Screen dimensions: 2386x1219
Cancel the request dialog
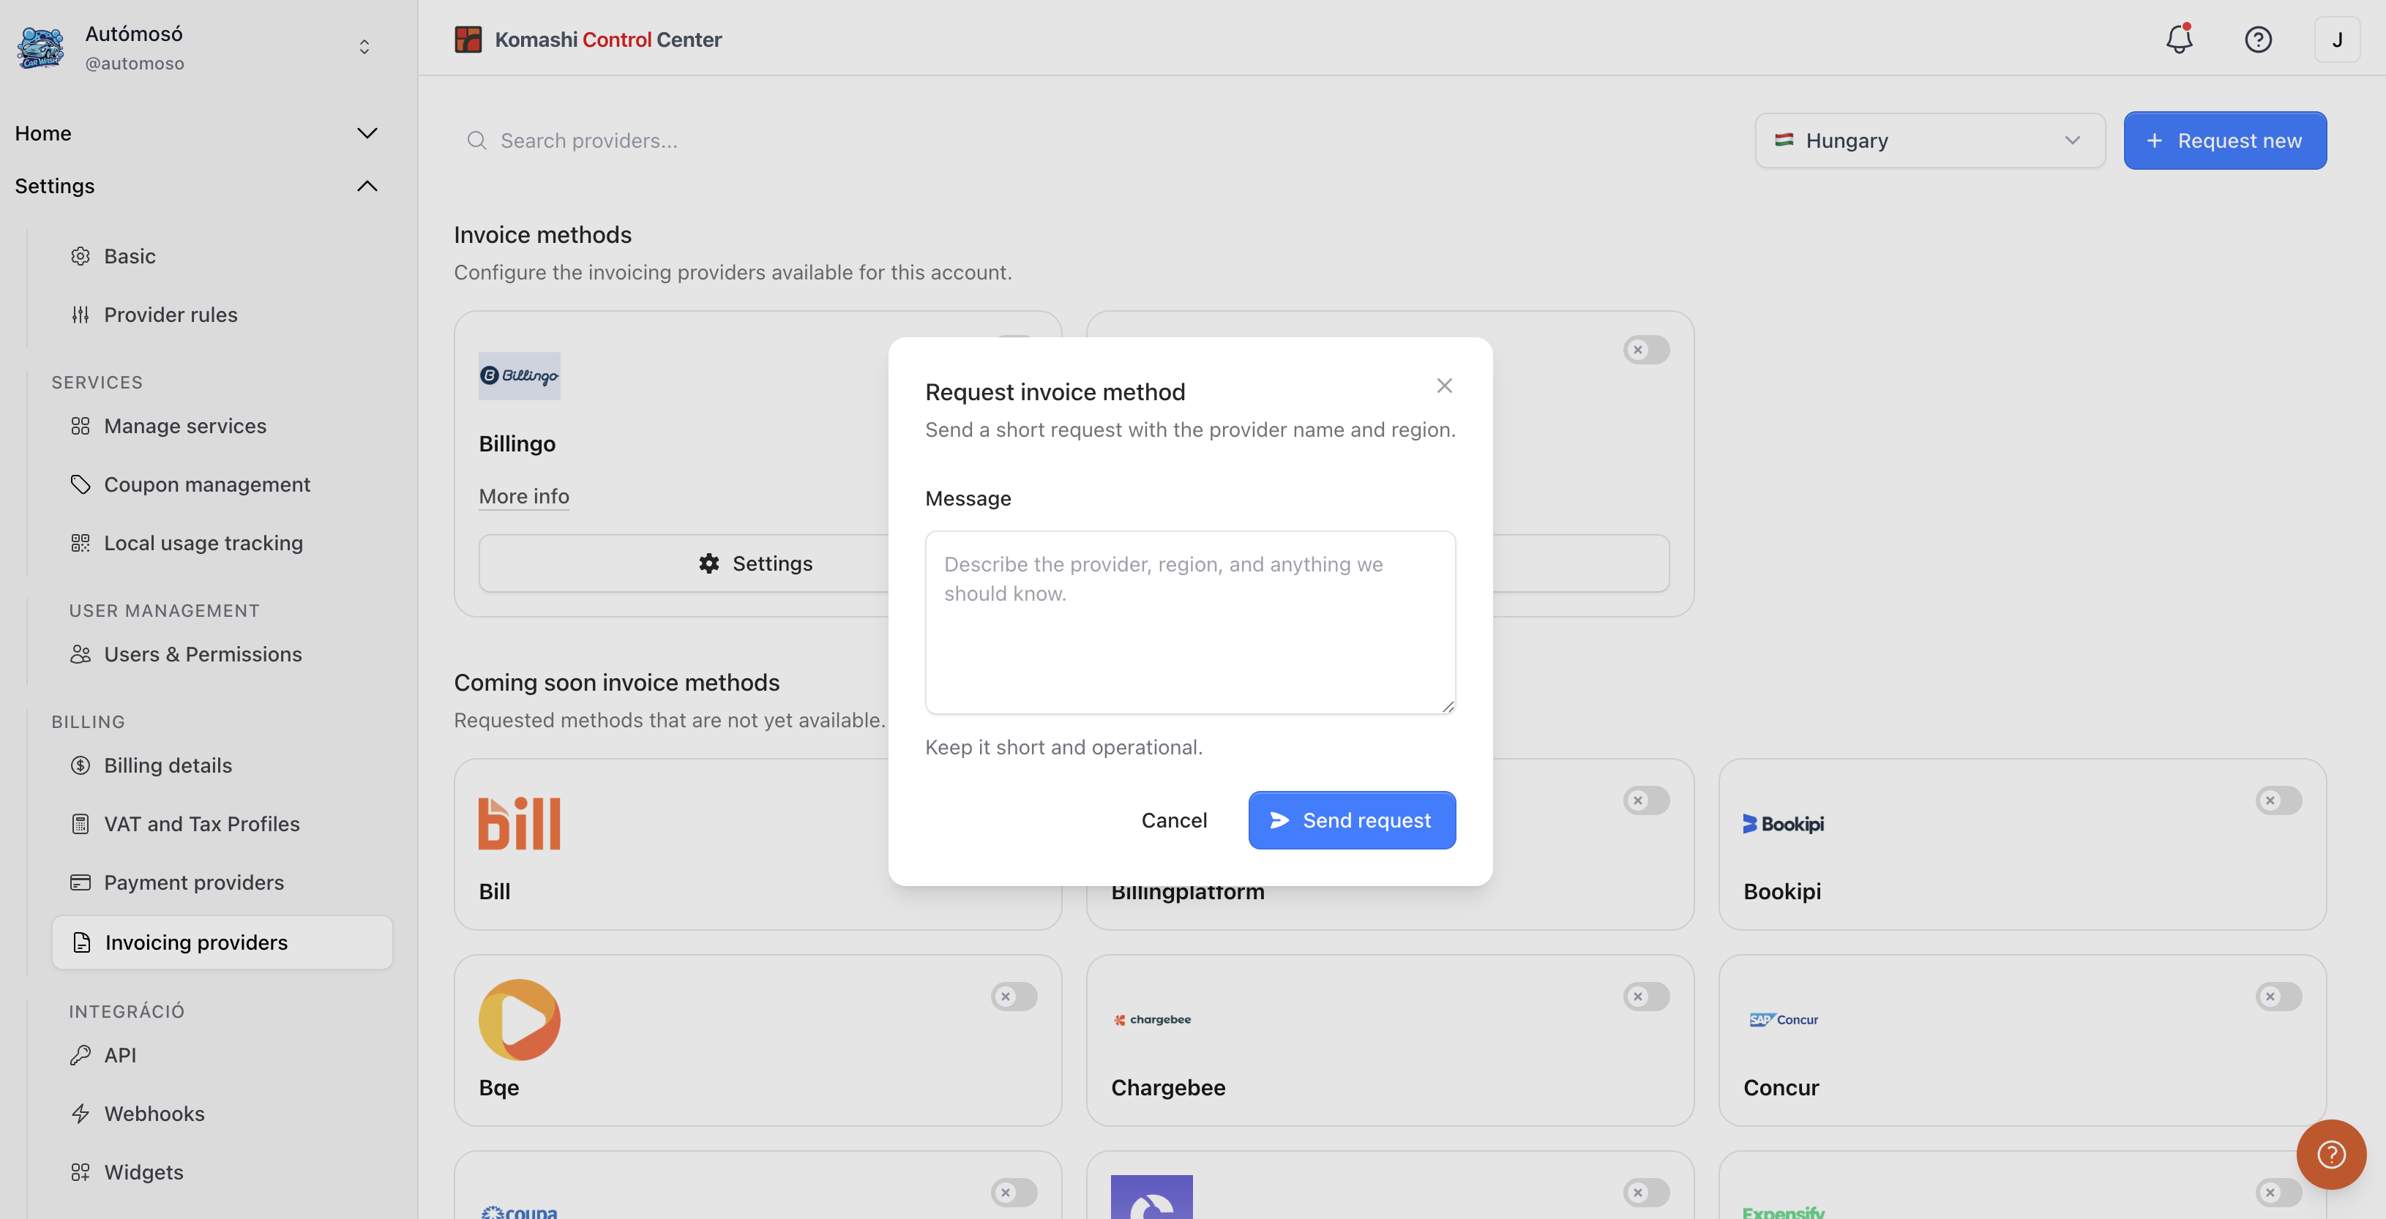[x=1173, y=819]
